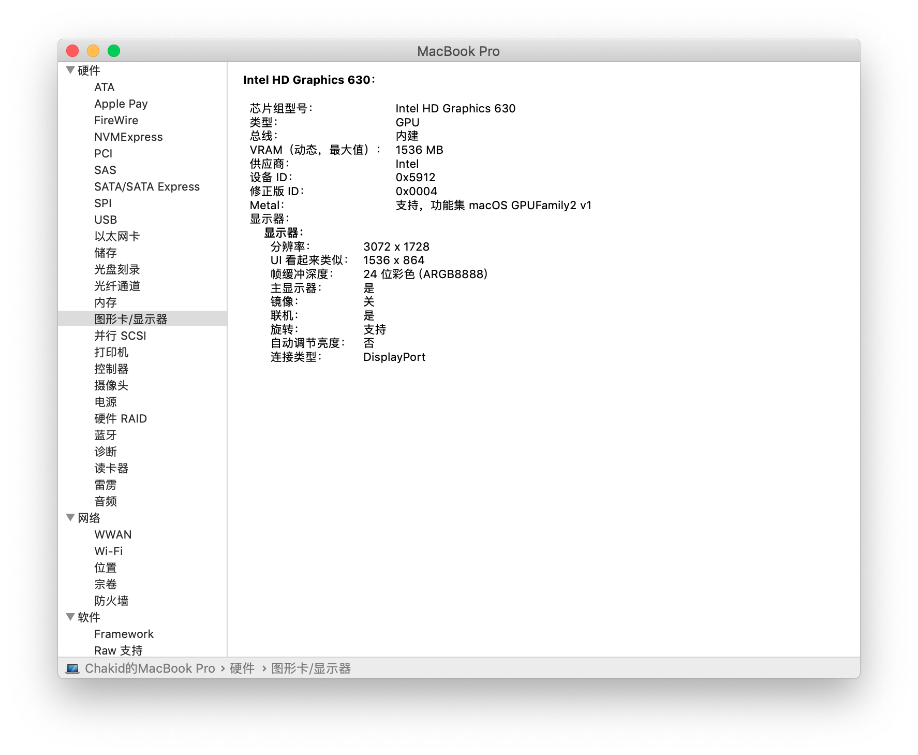
Task: Open the 雷雳 entry
Action: 106,485
